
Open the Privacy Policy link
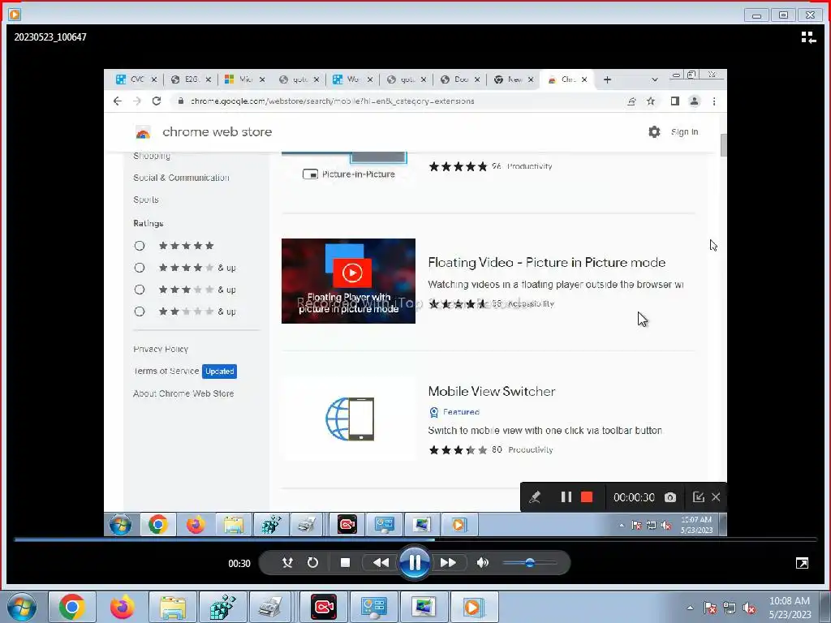coord(161,349)
